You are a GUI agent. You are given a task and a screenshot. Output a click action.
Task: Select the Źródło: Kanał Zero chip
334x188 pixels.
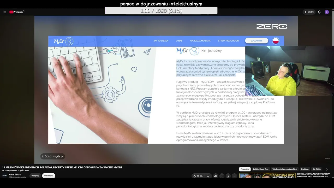(x=261, y=169)
